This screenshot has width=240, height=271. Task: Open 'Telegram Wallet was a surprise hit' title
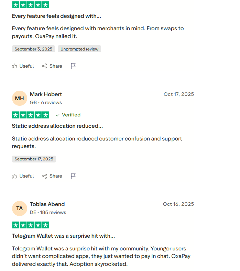pyautogui.click(x=63, y=236)
